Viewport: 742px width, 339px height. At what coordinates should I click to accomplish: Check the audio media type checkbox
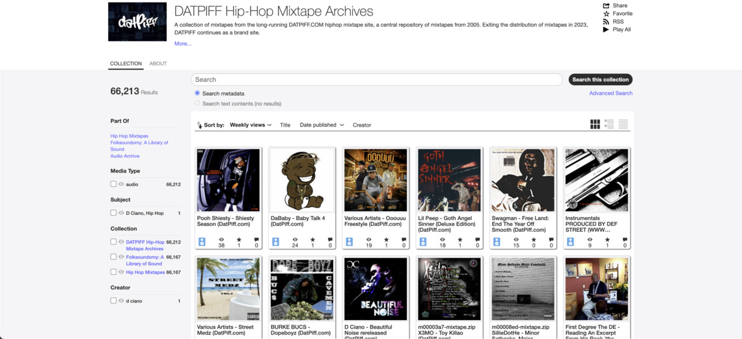point(113,184)
